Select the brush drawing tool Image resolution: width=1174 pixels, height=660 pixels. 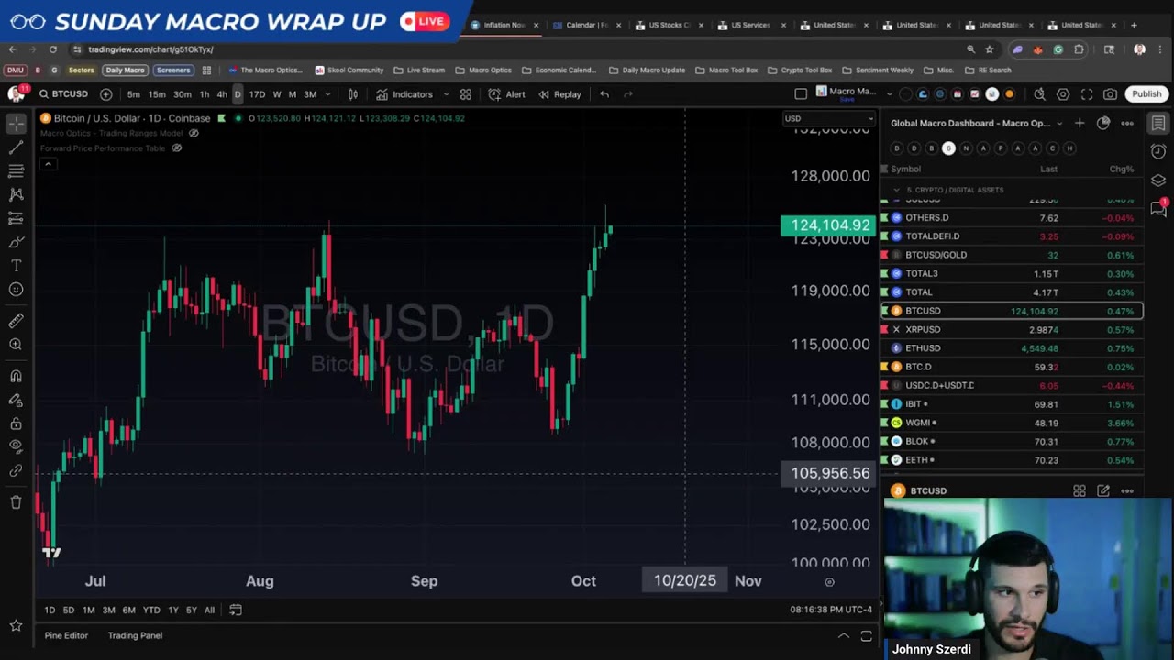[16, 242]
